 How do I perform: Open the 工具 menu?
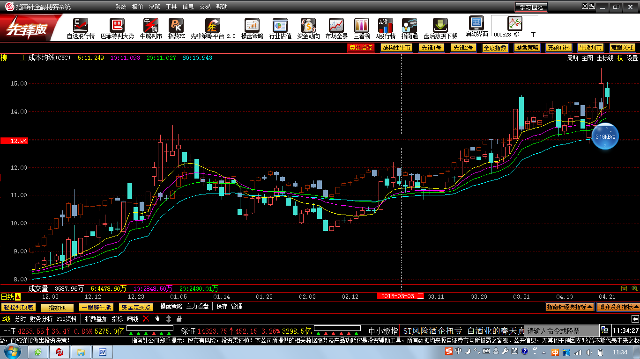[x=171, y=7]
